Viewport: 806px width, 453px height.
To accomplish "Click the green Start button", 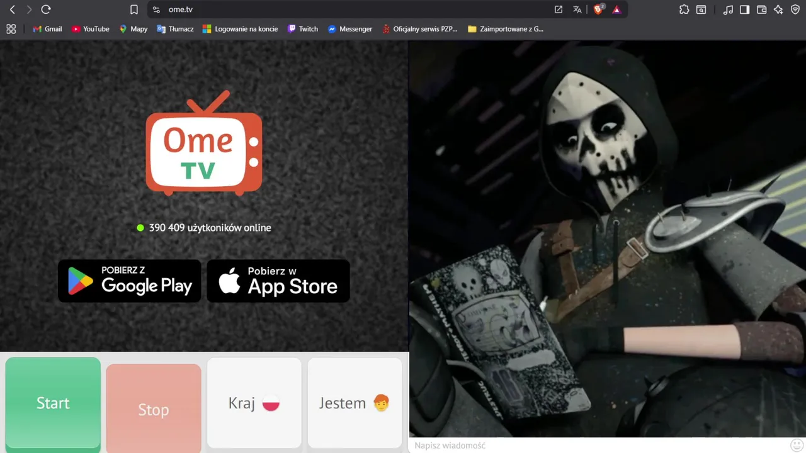I will (53, 403).
